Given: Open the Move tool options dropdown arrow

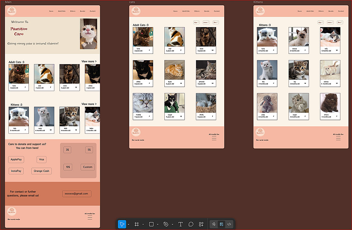Looking at the screenshot, I should pos(128,224).
